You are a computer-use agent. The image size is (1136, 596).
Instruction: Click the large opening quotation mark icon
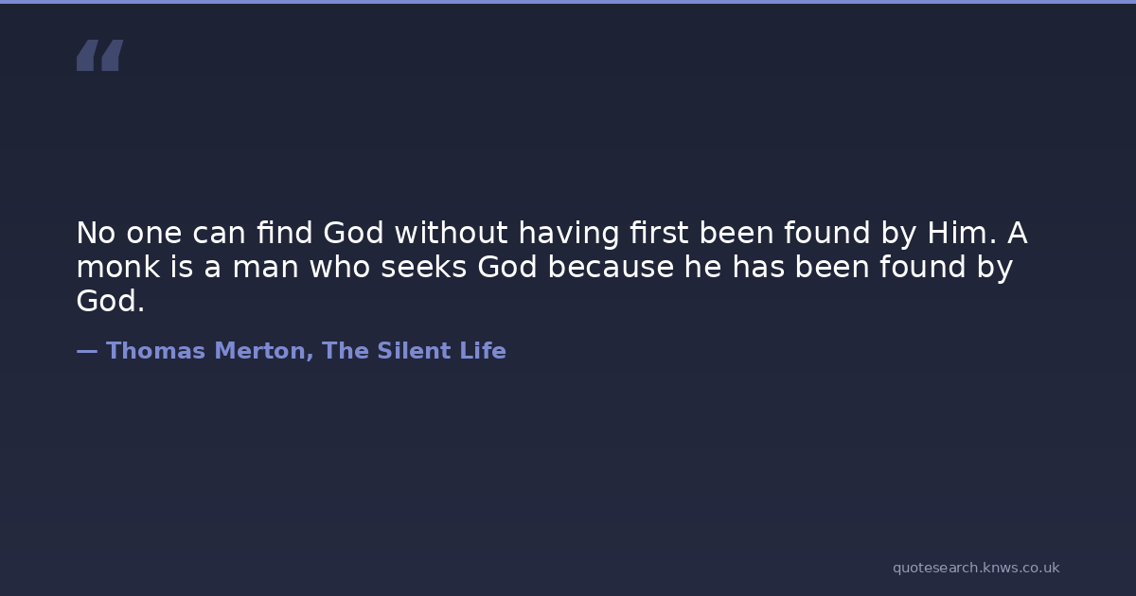coord(99,55)
